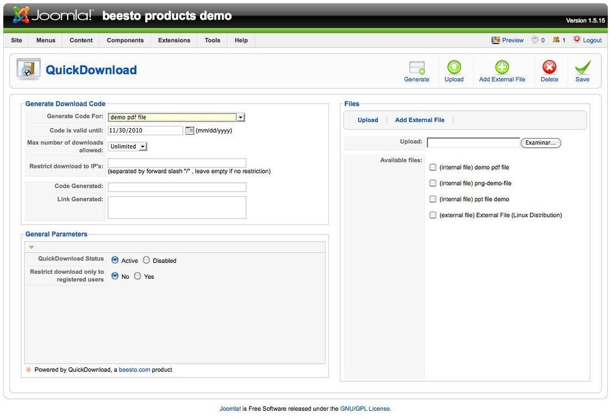
Task: Select No for restrict to registered users
Action: point(115,276)
